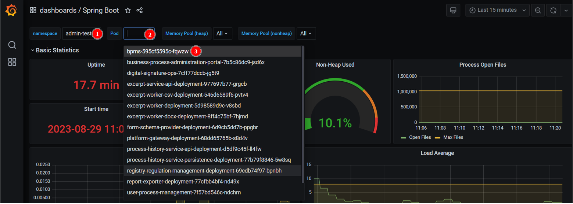Focus the Pod search input field
The width and height of the screenshot is (573, 204).
pyautogui.click(x=139, y=33)
